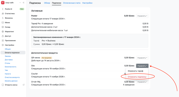This screenshot has height=97, width=179.
Task: Open the Общие settings link
Action: pos(8,49)
